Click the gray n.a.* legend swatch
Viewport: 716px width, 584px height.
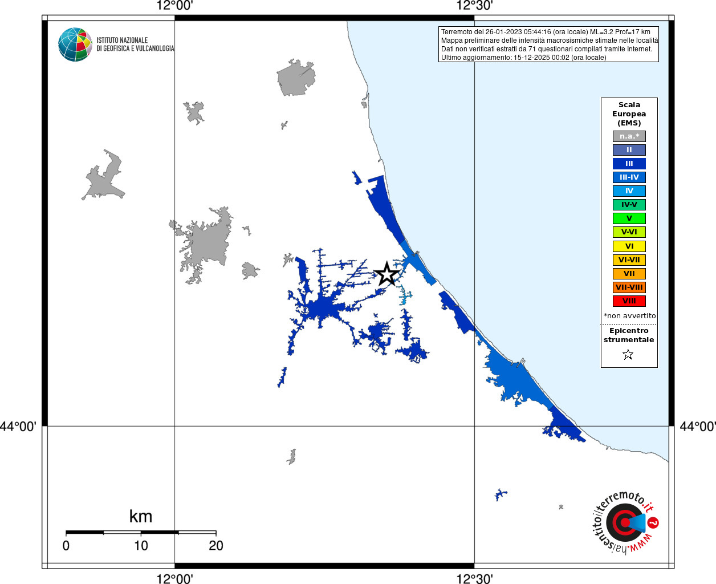[629, 136]
